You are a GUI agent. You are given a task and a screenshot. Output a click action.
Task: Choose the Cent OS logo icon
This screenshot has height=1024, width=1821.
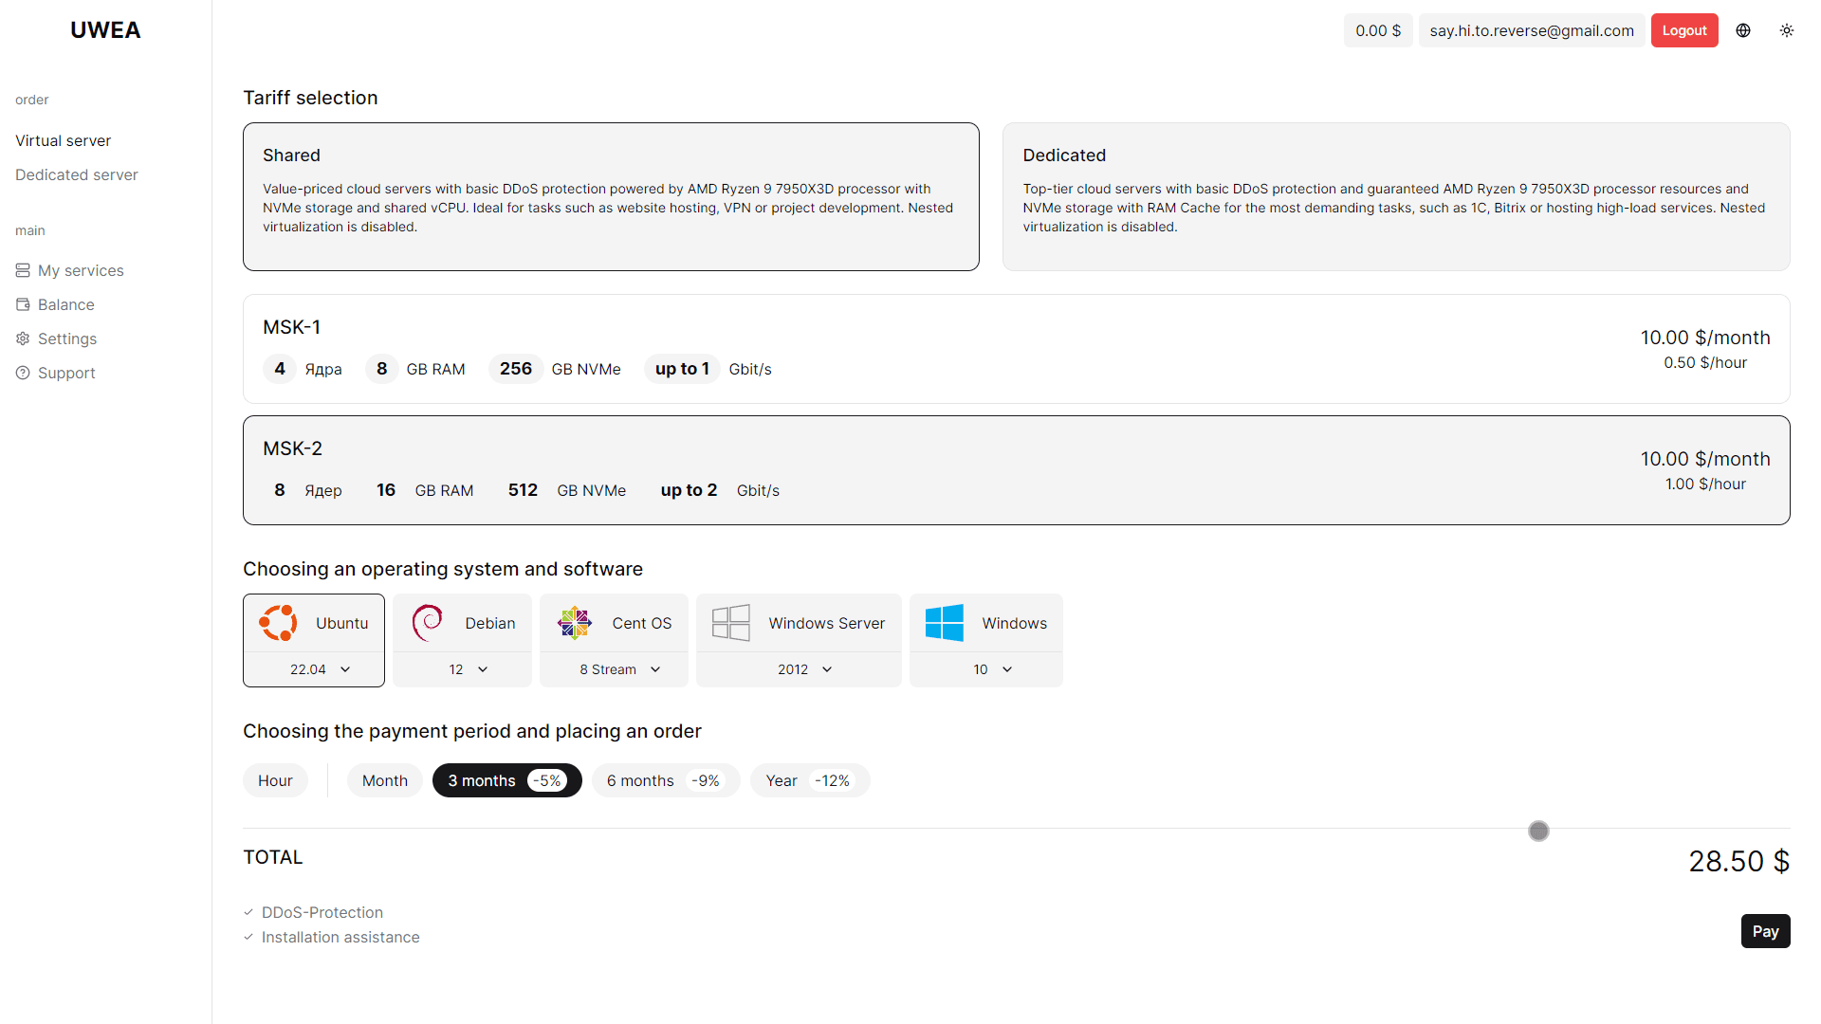(x=575, y=623)
